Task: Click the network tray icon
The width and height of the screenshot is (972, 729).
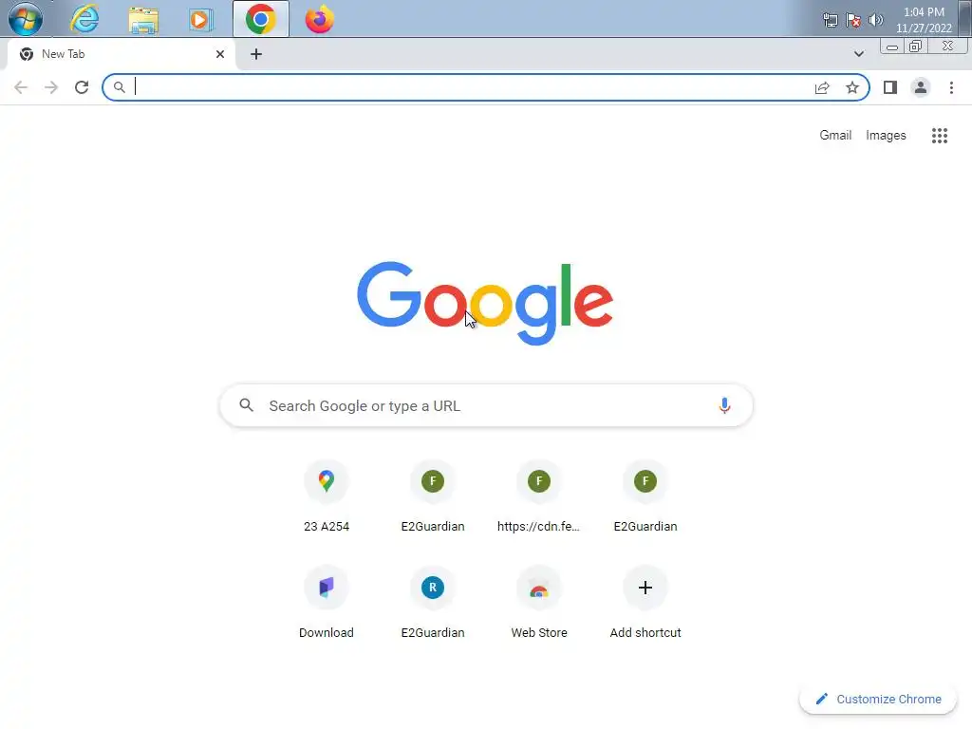Action: [830, 20]
